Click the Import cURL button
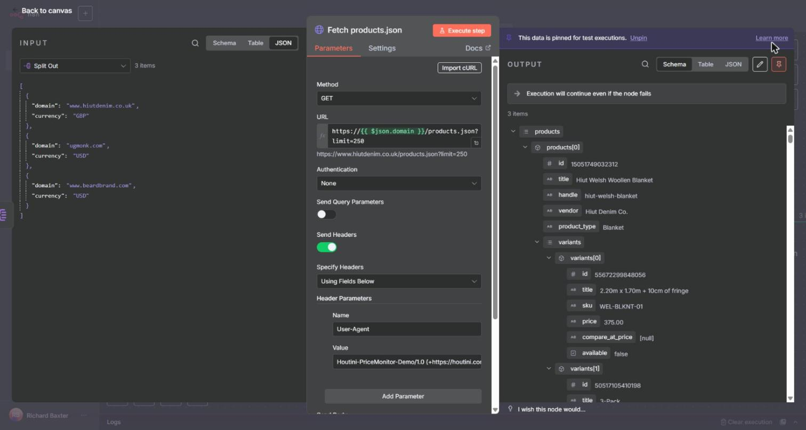The height and width of the screenshot is (430, 806). 460,68
